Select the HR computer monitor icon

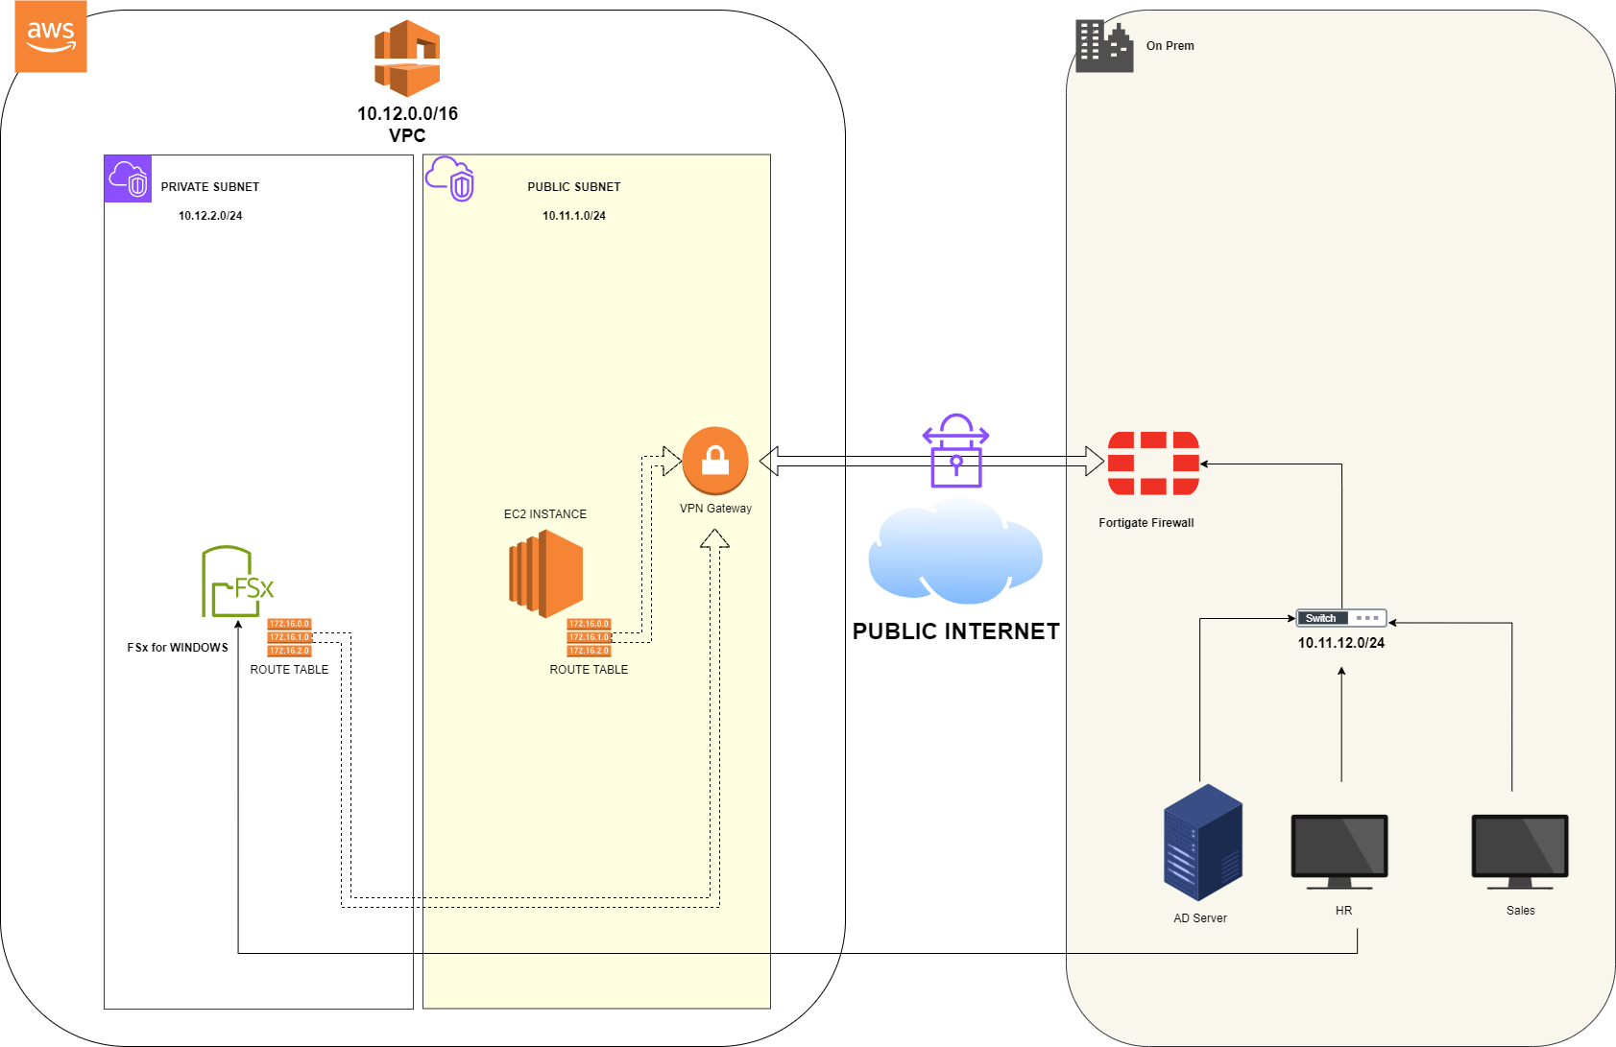(1339, 852)
